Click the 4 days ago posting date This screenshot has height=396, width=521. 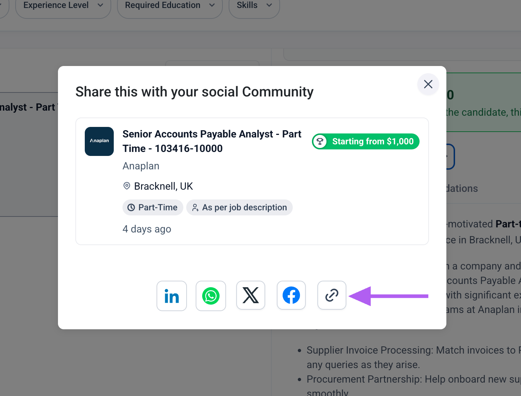[x=147, y=229]
